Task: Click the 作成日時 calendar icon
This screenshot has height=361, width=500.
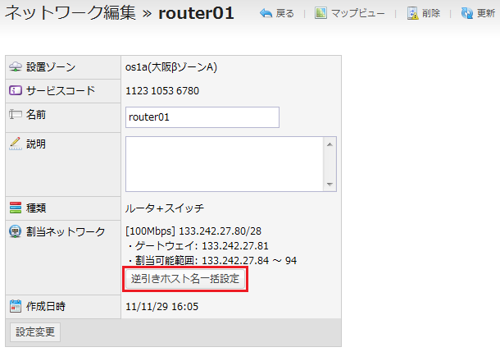Action: tap(16, 306)
